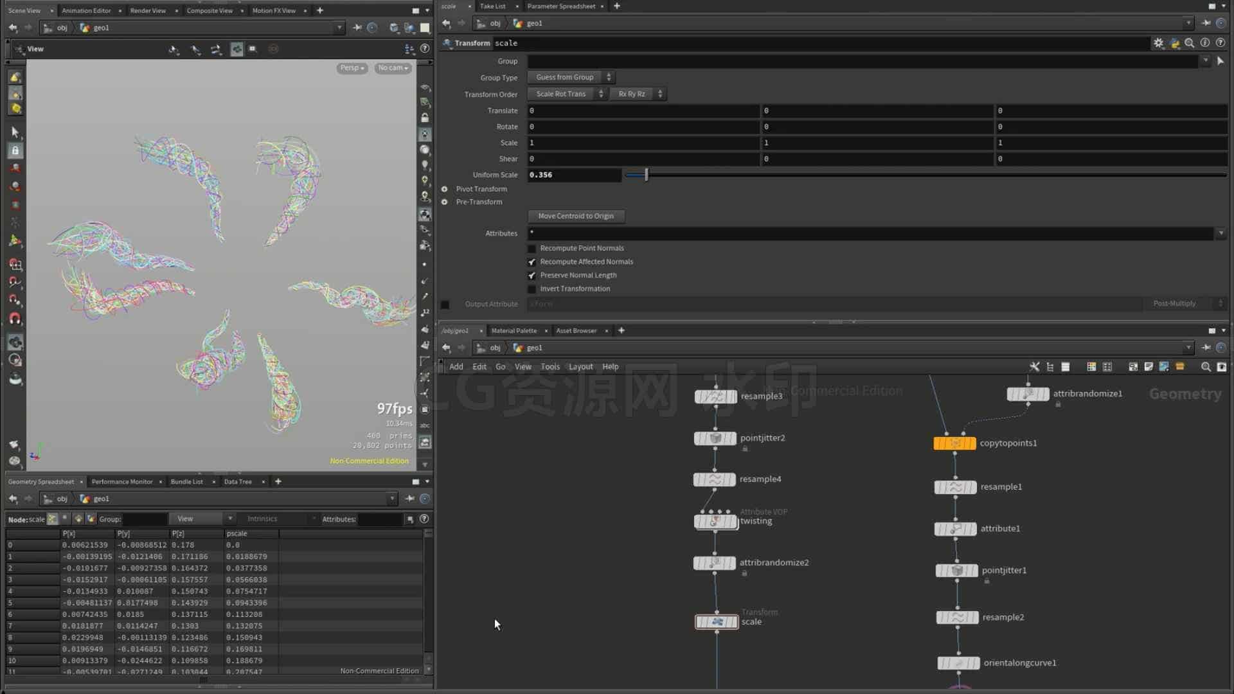
Task: Open the parameter gear settings icon
Action: tap(1158, 43)
